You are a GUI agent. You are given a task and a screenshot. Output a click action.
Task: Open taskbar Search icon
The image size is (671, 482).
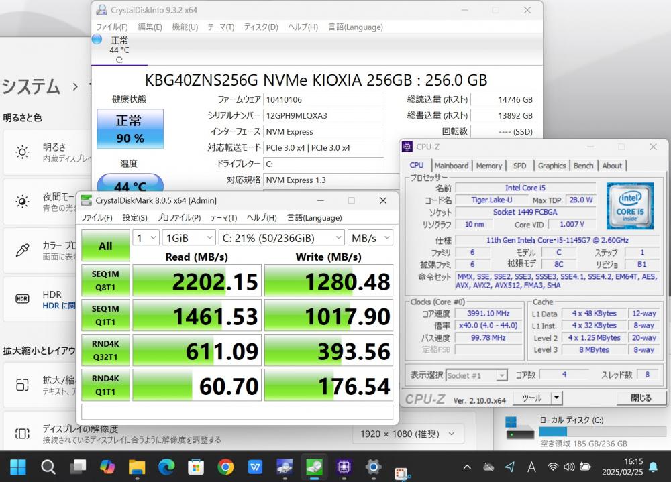[48, 467]
